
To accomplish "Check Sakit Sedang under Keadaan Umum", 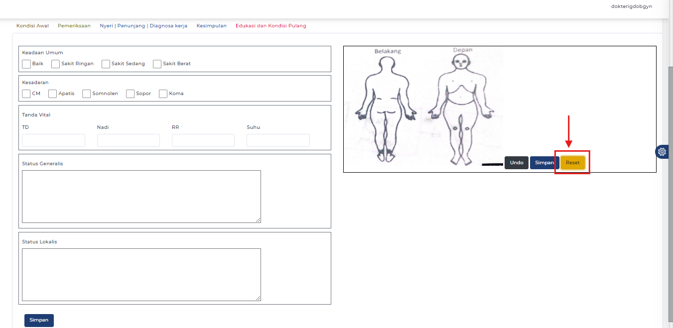I will 106,64.
